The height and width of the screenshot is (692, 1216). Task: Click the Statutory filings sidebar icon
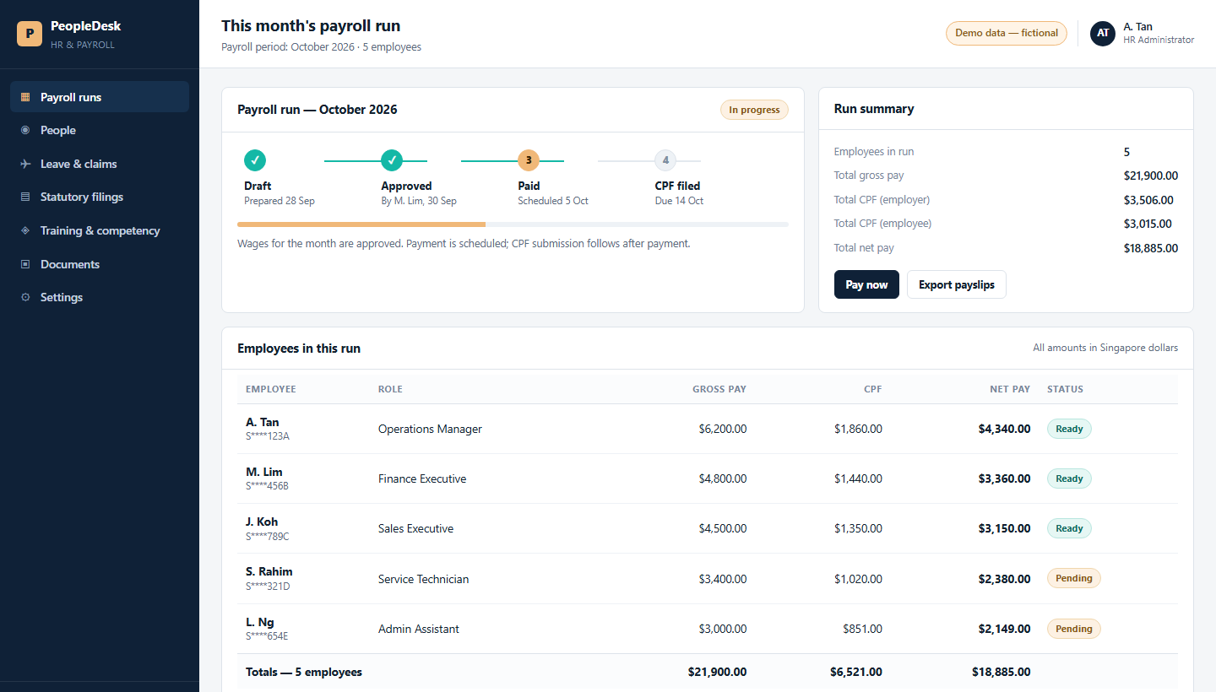coord(25,197)
